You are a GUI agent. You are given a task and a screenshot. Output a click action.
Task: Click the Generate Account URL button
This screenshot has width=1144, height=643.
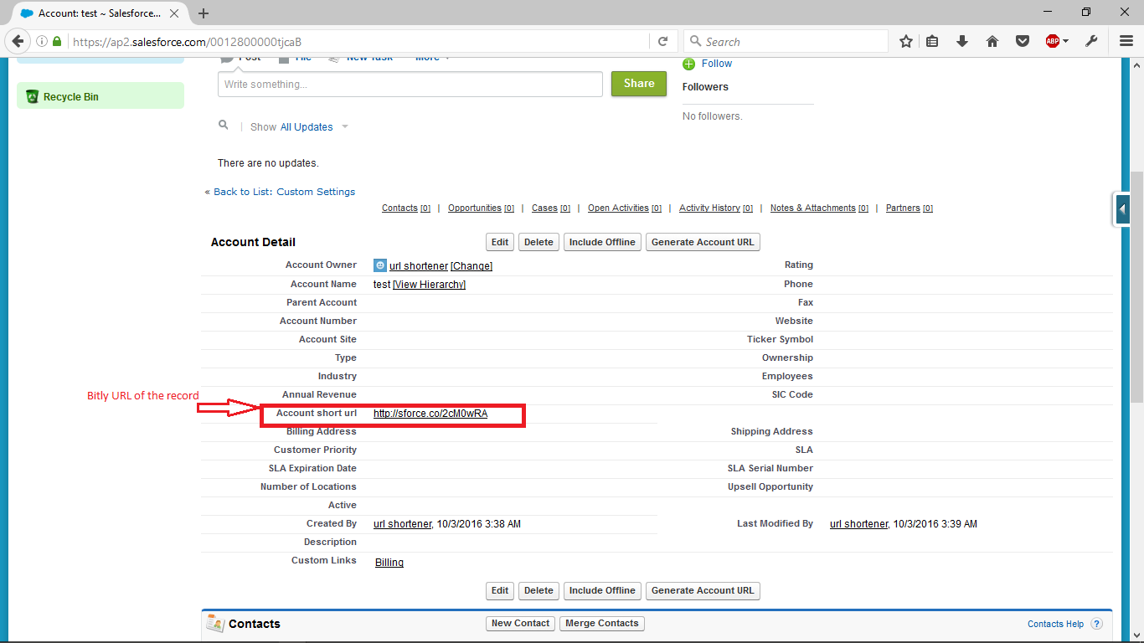(x=703, y=242)
